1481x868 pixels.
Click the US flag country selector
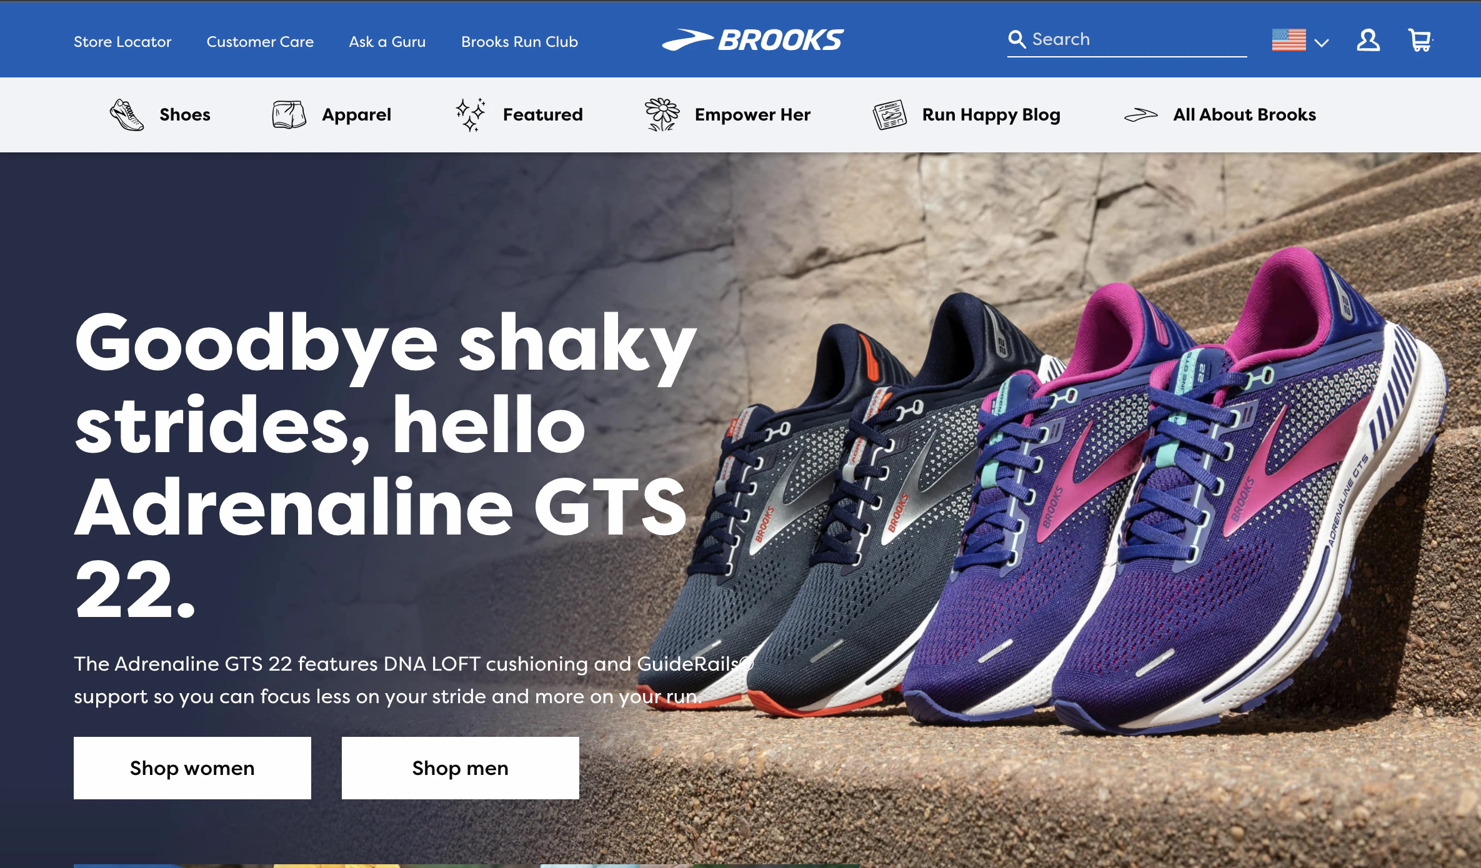[1289, 41]
